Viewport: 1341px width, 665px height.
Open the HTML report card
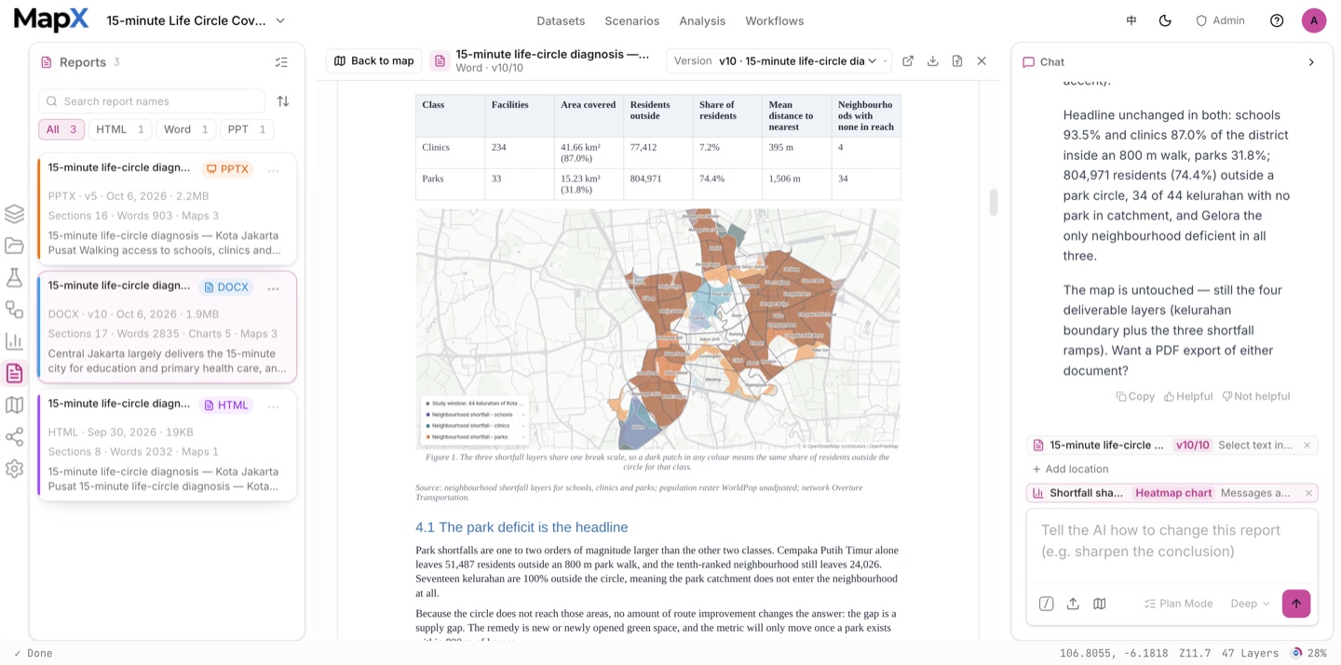[x=168, y=445]
